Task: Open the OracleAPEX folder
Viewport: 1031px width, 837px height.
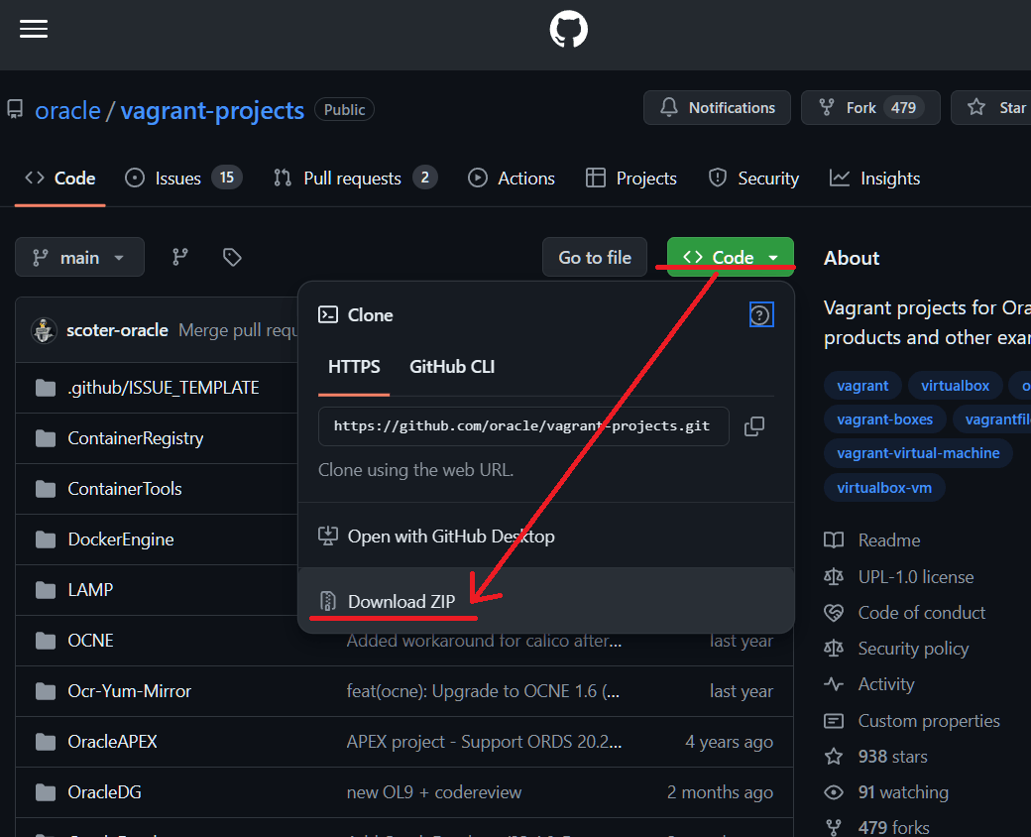Action: (x=112, y=742)
